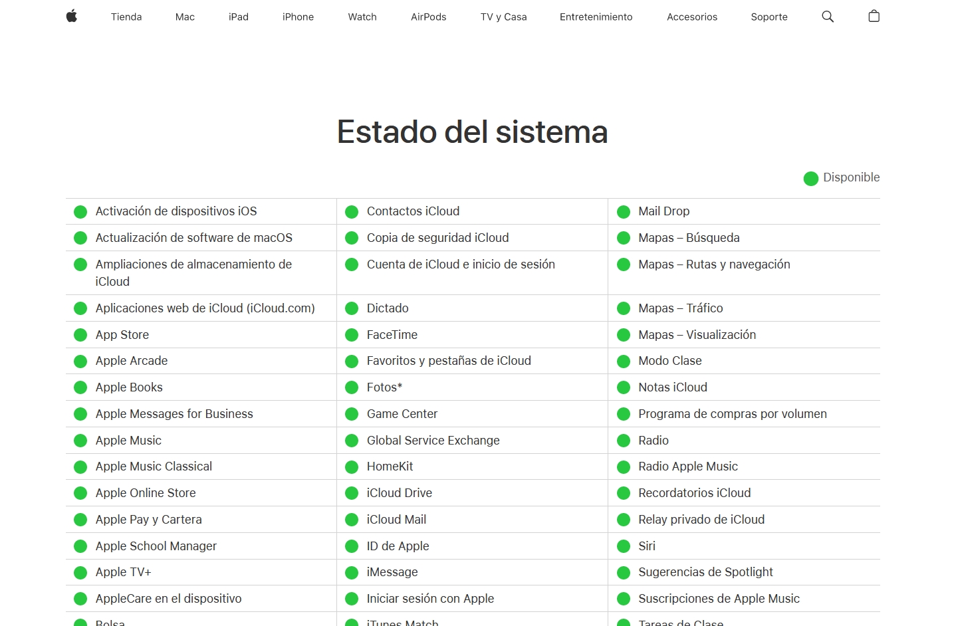Select 'Cuenta de iCloud e inicio de sesión'
This screenshot has width=956, height=626.
tap(461, 264)
